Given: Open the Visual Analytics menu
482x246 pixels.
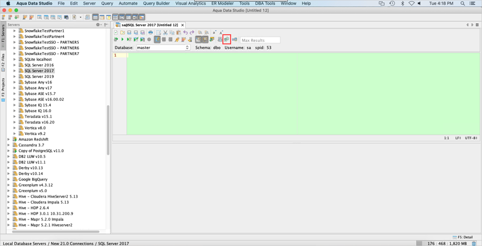Looking at the screenshot, I should tap(190, 3).
